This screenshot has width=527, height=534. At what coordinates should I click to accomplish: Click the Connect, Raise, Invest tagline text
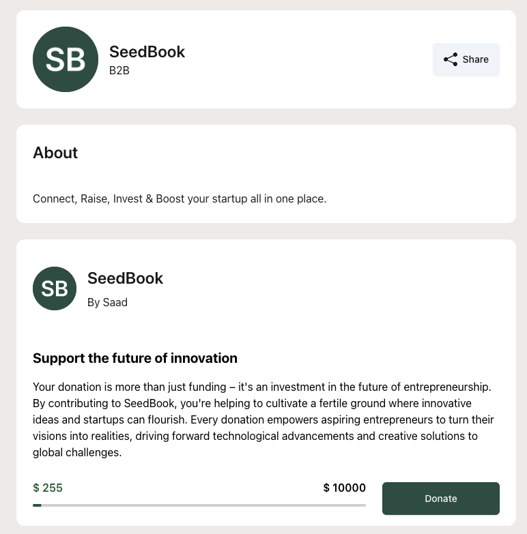click(180, 198)
